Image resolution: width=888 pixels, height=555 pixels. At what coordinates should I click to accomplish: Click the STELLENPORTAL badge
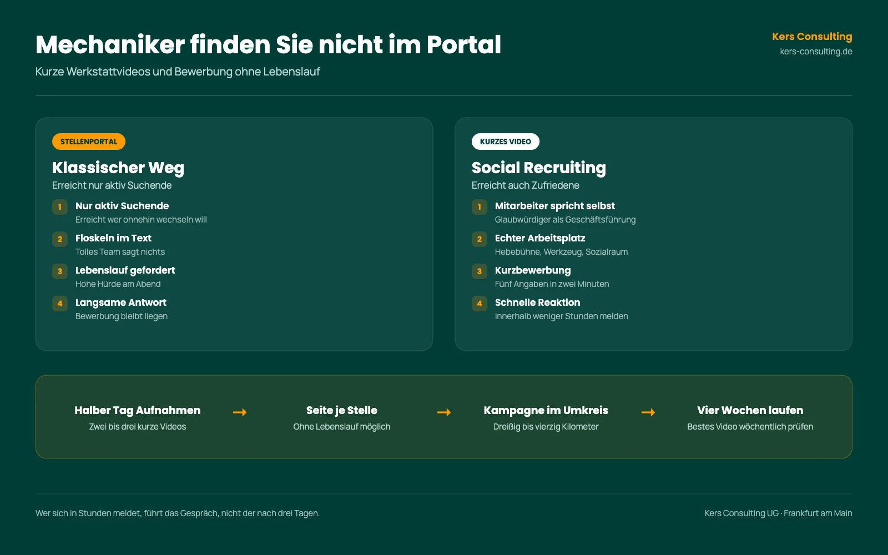(x=89, y=142)
